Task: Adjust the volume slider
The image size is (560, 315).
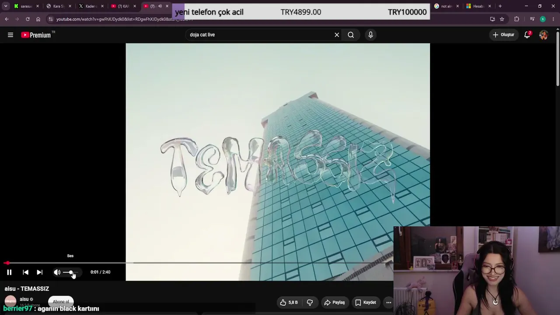Action: coord(70,272)
